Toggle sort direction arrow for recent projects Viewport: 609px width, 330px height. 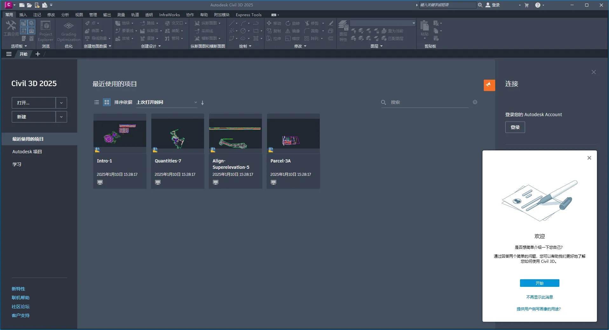(202, 103)
